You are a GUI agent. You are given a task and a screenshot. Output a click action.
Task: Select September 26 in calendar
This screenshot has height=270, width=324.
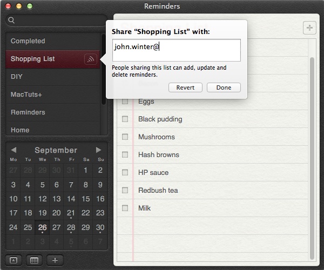pyautogui.click(x=42, y=227)
